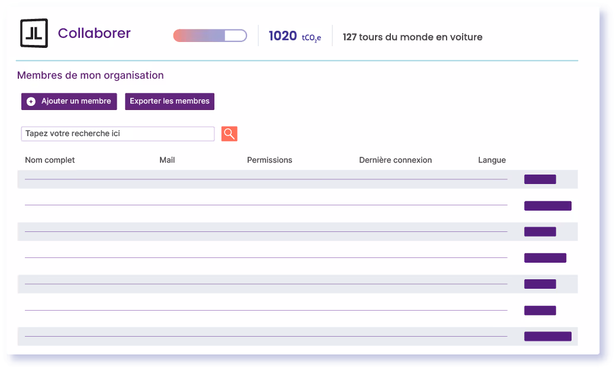Click the Nom complet column header
Viewport: 616px width, 371px height.
pyautogui.click(x=50, y=160)
